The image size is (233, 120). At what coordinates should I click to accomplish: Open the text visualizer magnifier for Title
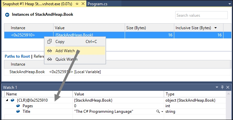pos(158,111)
